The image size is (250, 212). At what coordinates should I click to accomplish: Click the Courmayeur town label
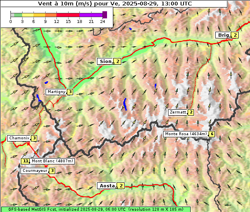coord(35,171)
